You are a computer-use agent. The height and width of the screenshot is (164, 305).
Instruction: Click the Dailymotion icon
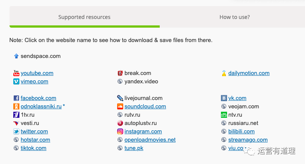click(x=224, y=73)
